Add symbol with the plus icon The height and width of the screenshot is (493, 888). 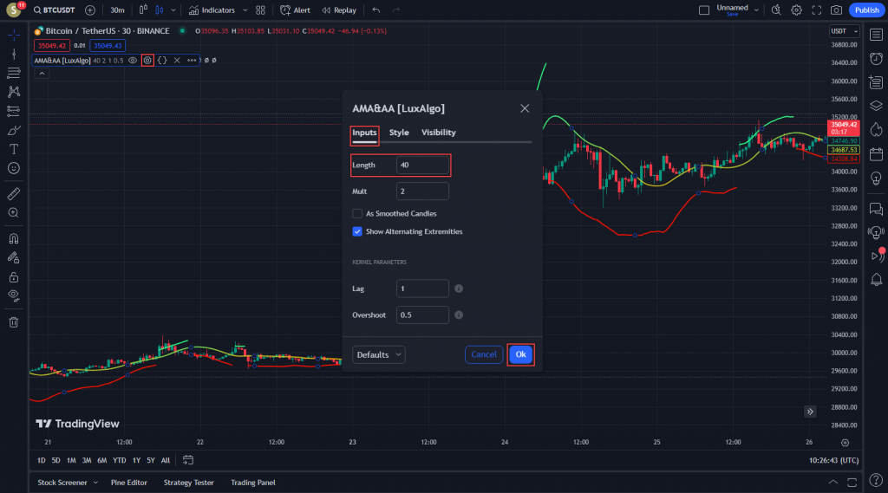tap(90, 10)
